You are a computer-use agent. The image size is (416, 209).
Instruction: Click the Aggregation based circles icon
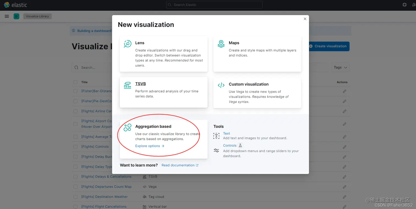127,127
